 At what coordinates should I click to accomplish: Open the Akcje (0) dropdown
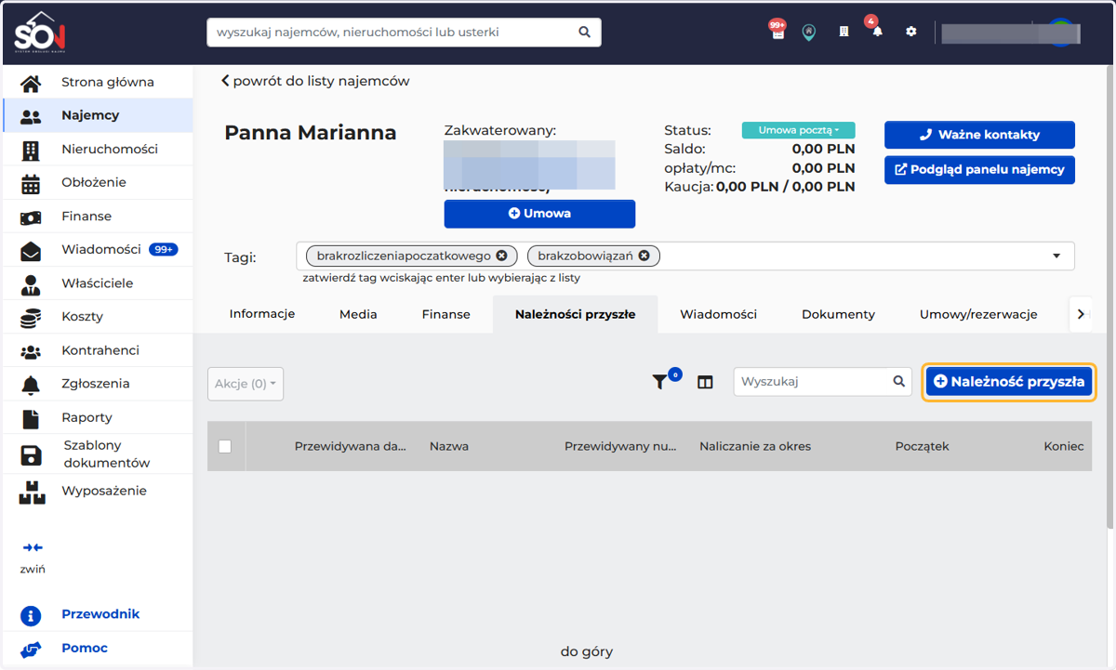[246, 384]
